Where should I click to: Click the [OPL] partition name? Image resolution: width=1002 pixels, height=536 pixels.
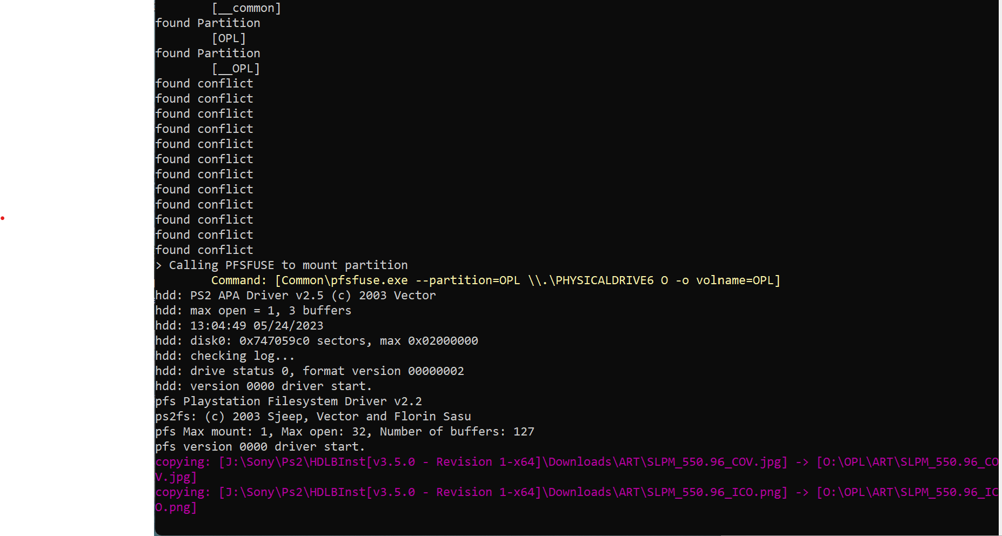(229, 38)
